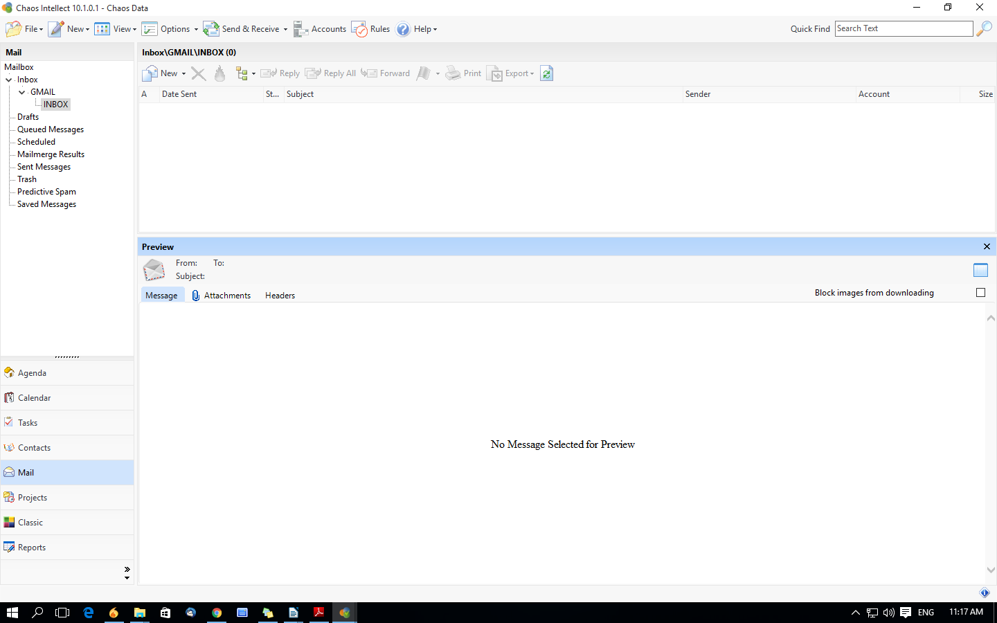Switch to the Attachments tab

[x=221, y=296]
